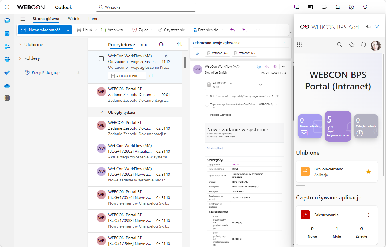Image resolution: width=386 pixels, height=247 pixels.
Task: Click the Wyszukaj search field
Action: 146,7
